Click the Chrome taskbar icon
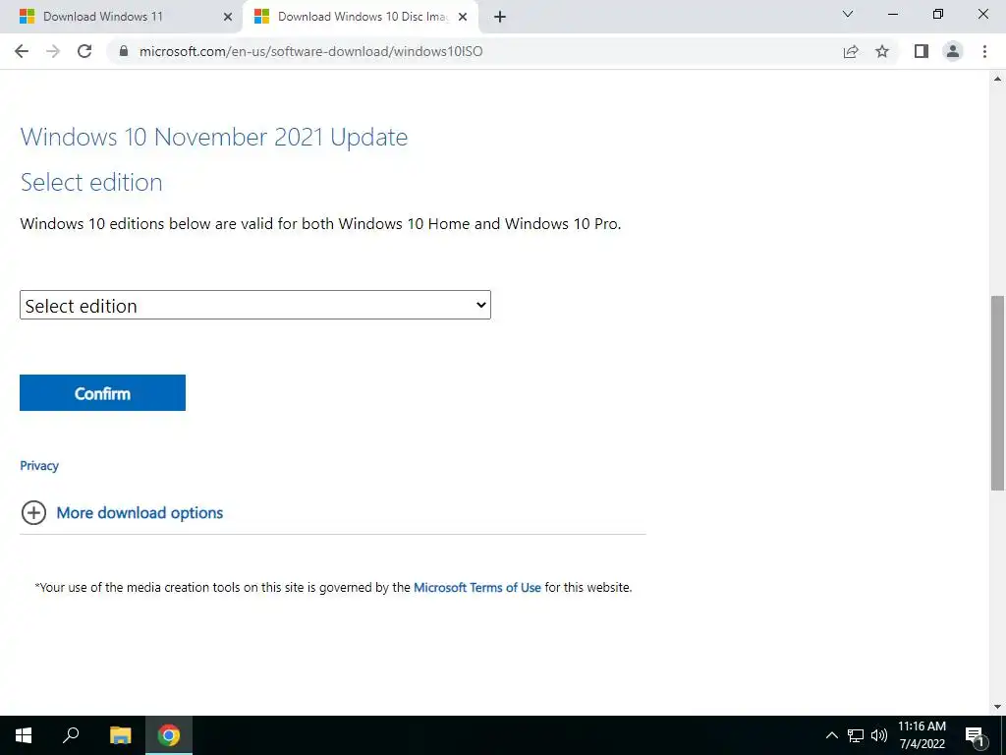Viewport: 1006px width, 755px height. [x=169, y=735]
